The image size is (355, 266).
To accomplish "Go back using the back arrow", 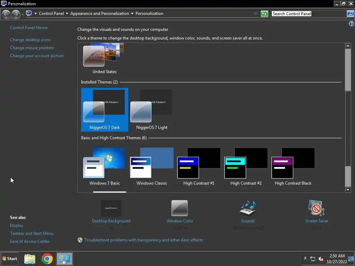I will 6,14.
